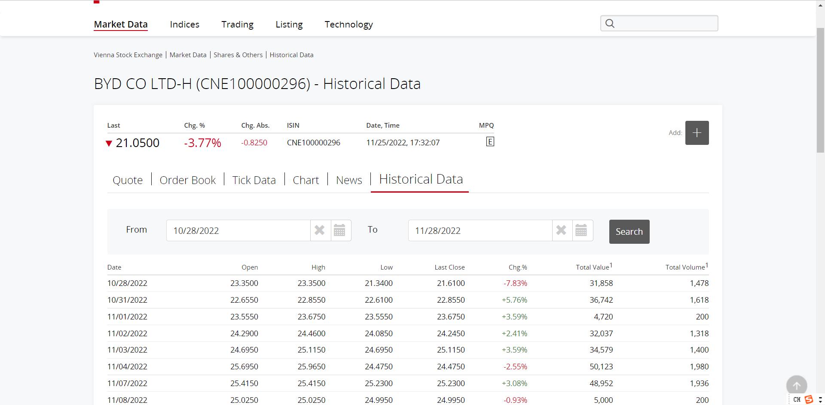
Task: Switch to the Order Book tab
Action: pyautogui.click(x=187, y=180)
